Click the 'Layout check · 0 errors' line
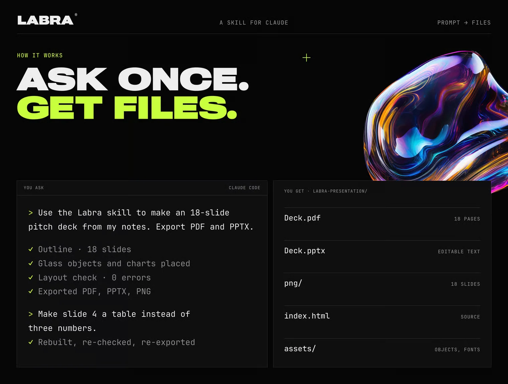Image resolution: width=508 pixels, height=384 pixels. (x=94, y=278)
